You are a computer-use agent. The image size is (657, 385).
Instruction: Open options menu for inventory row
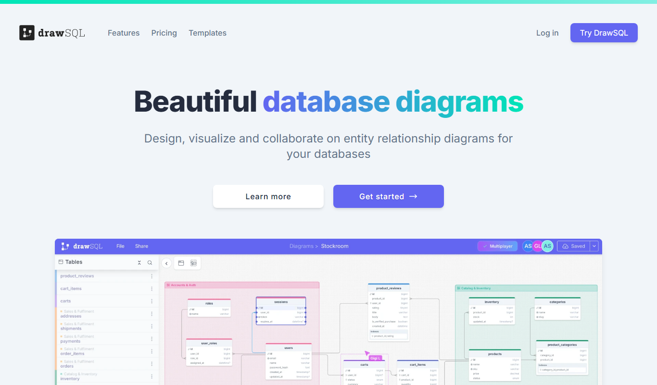[152, 376]
